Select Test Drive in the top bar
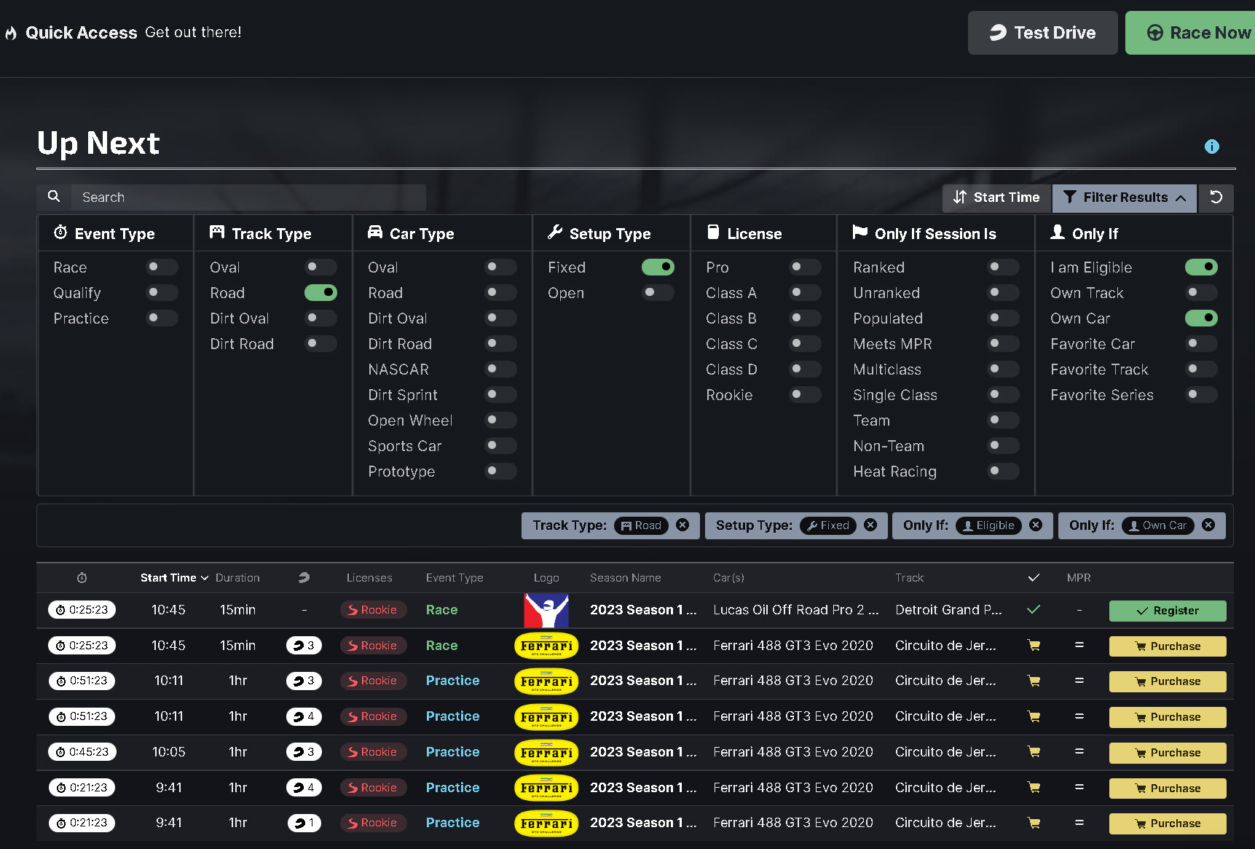Screen dimensions: 1255x849 [1042, 32]
